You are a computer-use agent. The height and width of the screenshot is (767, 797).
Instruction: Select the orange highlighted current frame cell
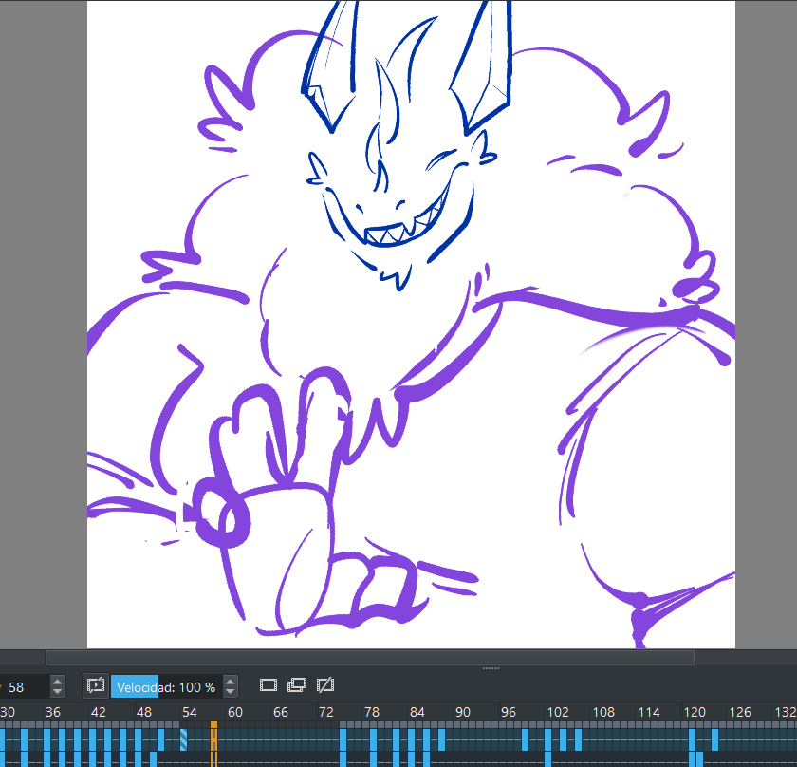(213, 739)
